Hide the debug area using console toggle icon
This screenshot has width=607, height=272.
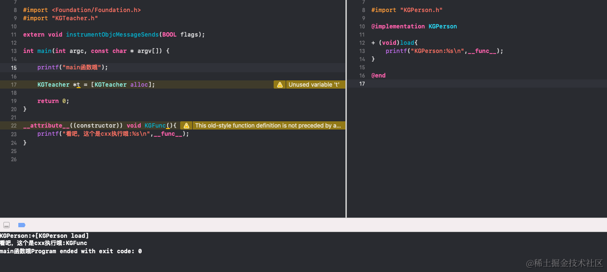click(7, 225)
